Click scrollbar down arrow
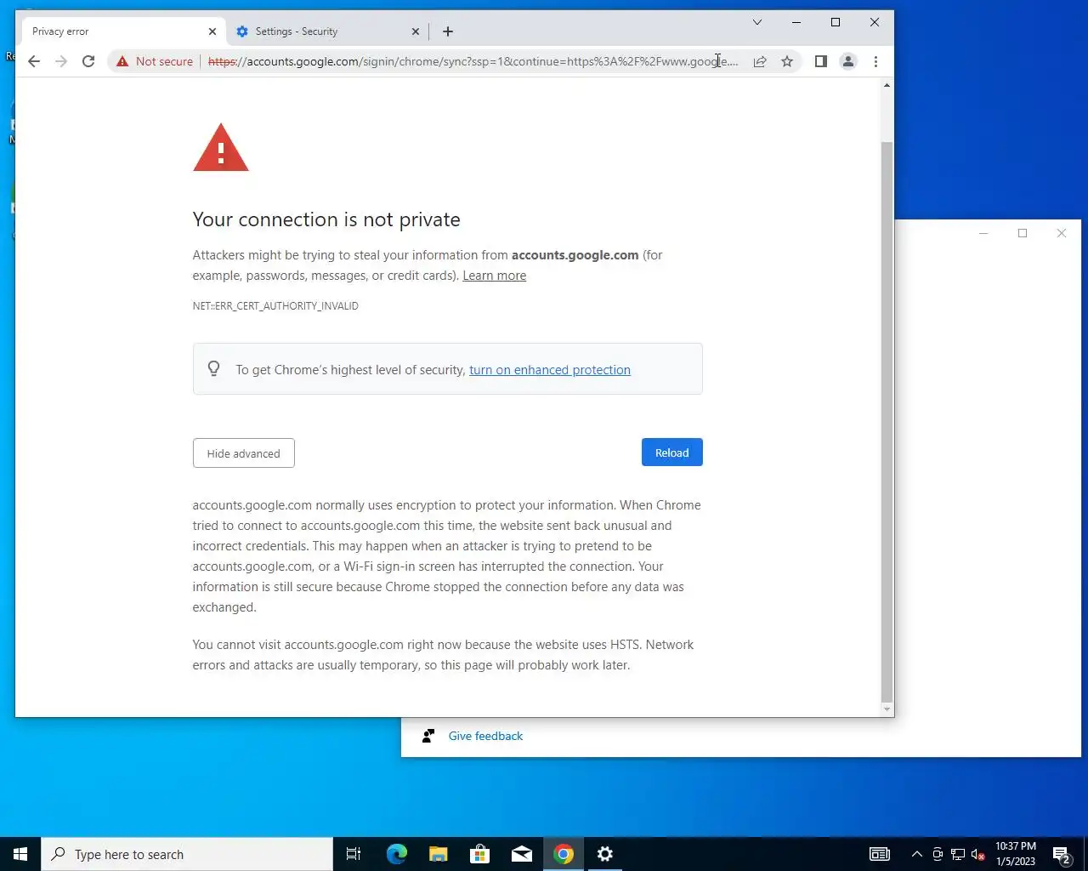Screen dimensions: 1088x871 (887, 709)
